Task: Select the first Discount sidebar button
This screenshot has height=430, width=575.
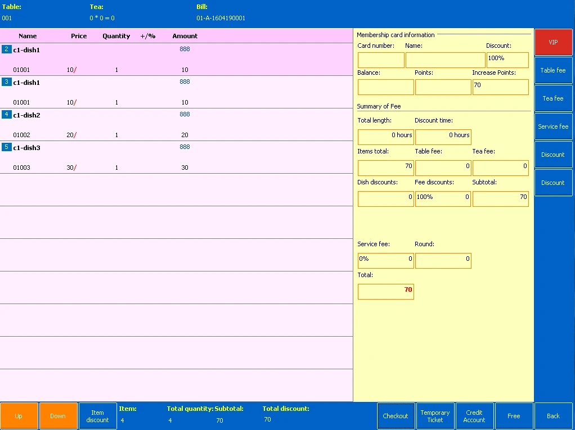Action: tap(553, 154)
